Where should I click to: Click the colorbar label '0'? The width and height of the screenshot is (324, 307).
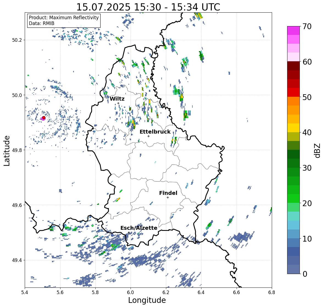[305, 274]
